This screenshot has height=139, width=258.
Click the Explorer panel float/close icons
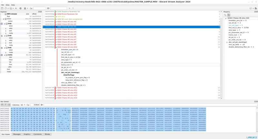coord(40,12)
